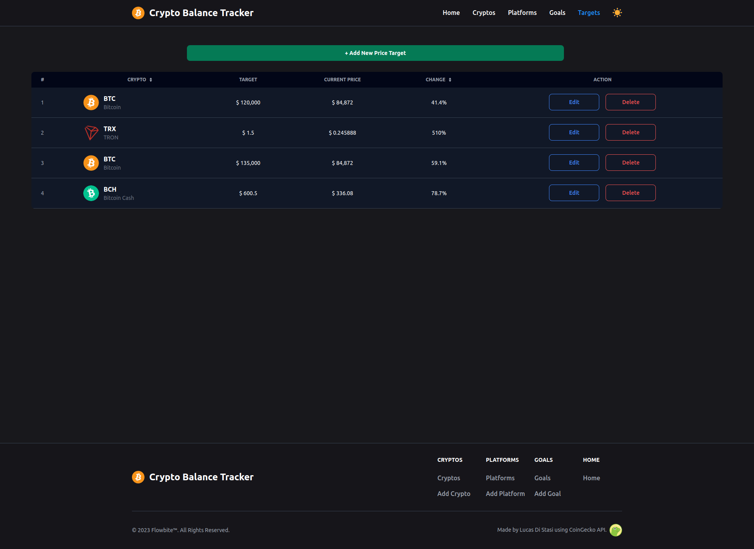Sort the table by the Change column
The height and width of the screenshot is (549, 754).
(x=450, y=80)
